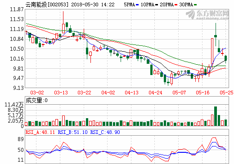
Task: Click the 10.16 price axis label
Action: coord(17,59)
